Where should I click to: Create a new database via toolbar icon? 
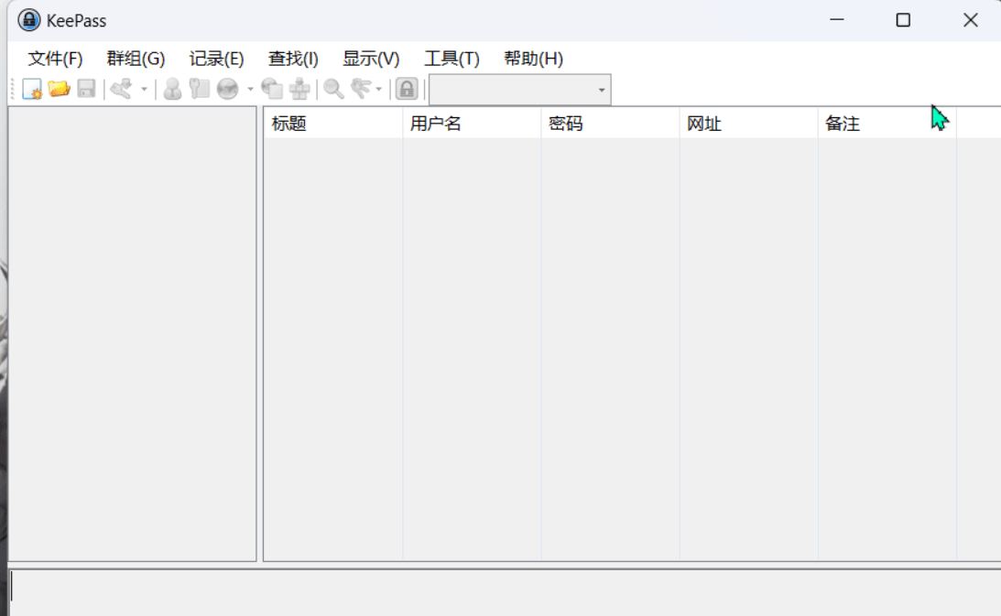(32, 89)
